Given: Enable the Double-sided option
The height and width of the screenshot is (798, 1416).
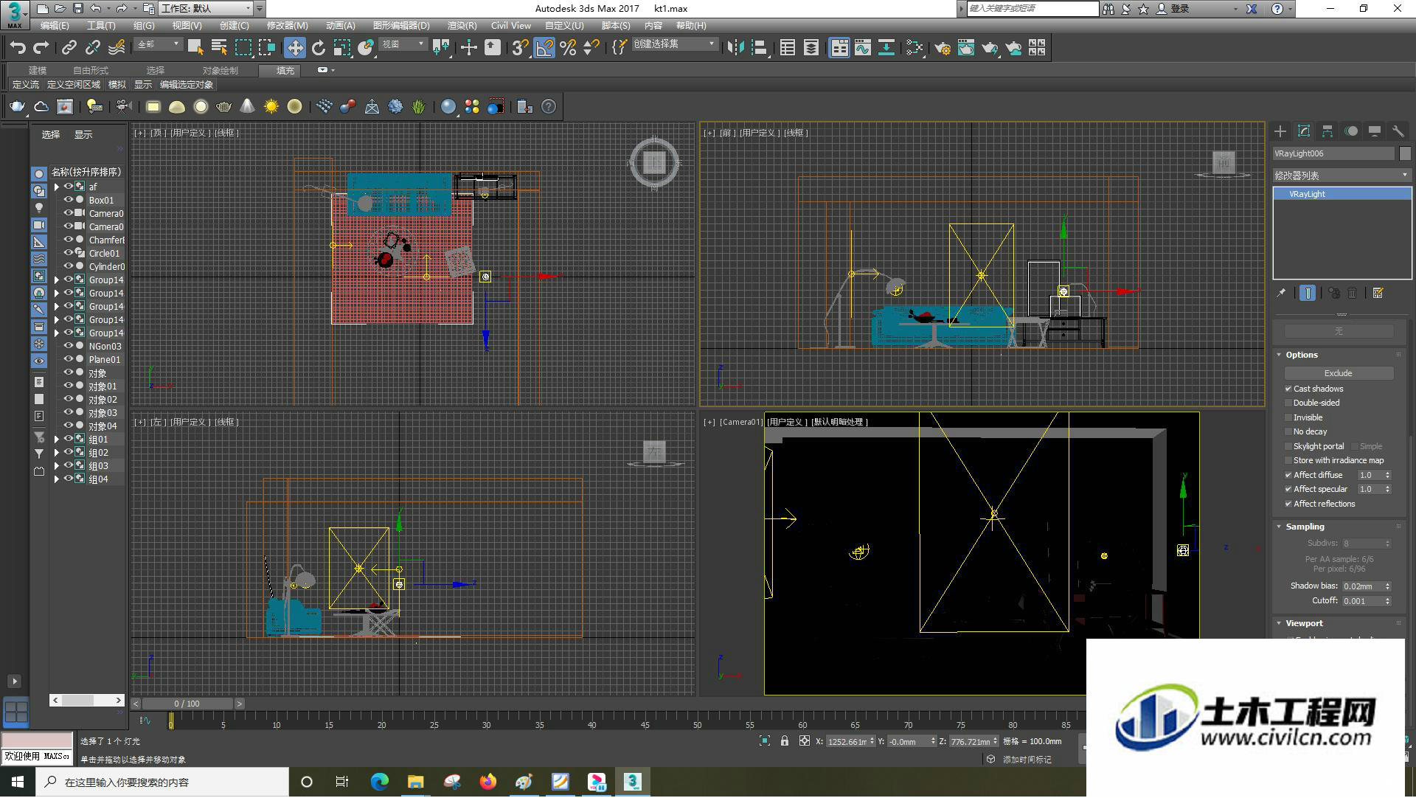Looking at the screenshot, I should [1288, 403].
